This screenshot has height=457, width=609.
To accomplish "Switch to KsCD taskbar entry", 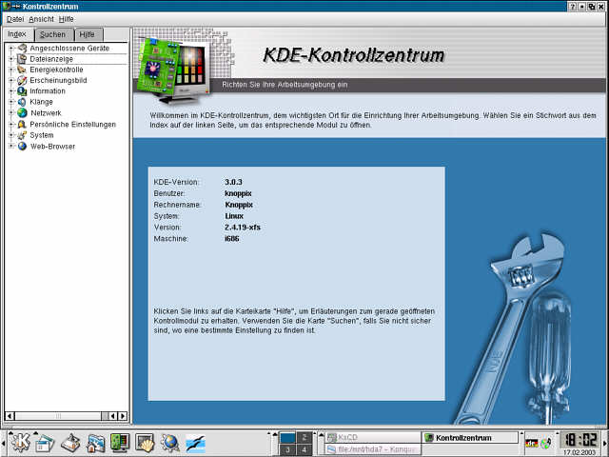I will [372, 438].
